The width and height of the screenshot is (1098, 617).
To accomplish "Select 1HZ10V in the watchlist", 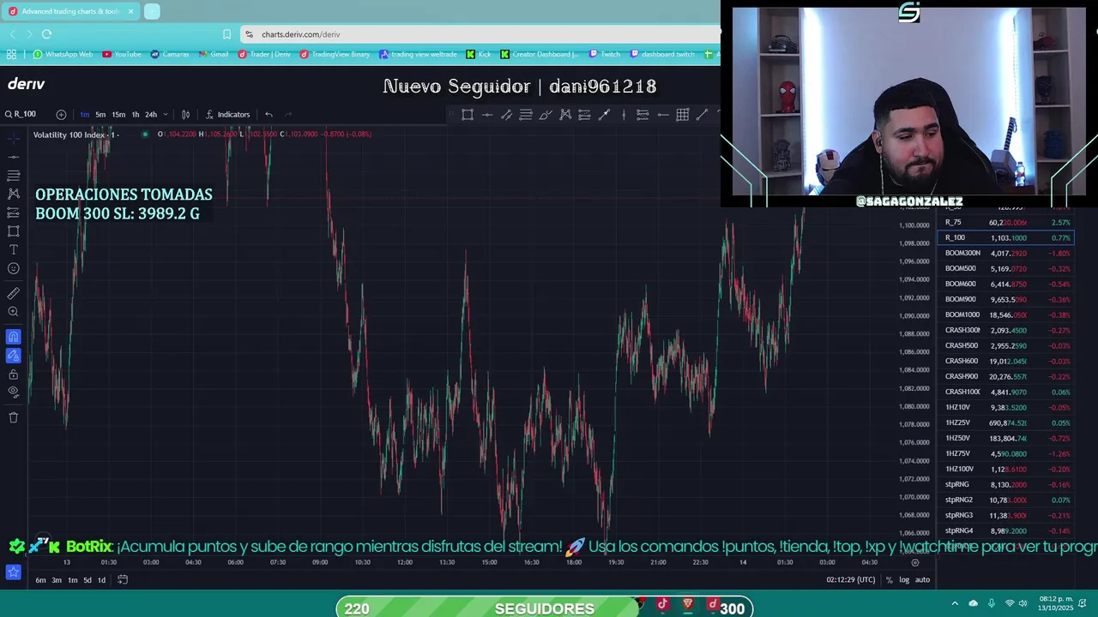I will click(1006, 407).
